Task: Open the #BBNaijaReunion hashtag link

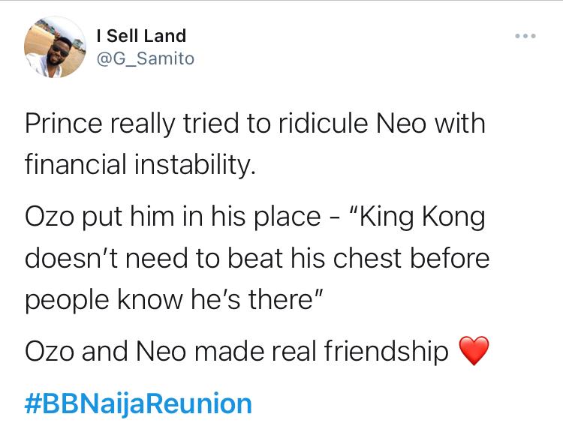Action: pyautogui.click(x=138, y=404)
